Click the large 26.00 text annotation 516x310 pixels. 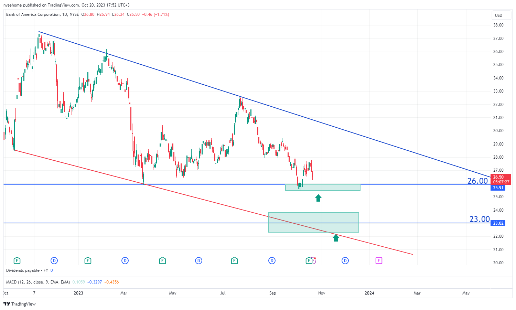[x=477, y=181]
